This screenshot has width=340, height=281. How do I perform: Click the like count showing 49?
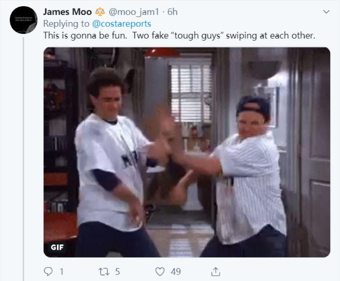(x=176, y=272)
